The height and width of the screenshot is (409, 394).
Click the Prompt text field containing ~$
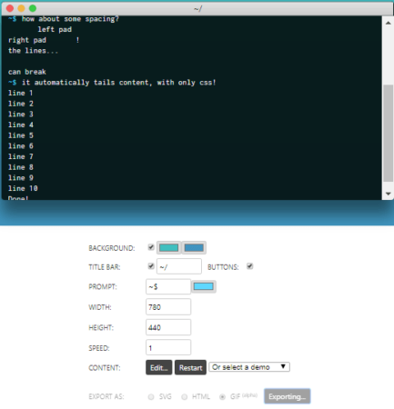(x=168, y=286)
